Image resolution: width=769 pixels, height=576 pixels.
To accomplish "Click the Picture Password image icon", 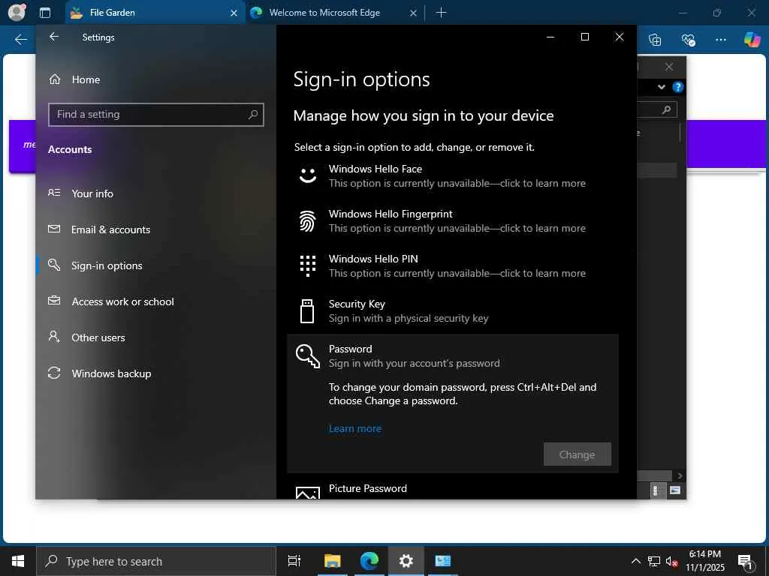I will (308, 492).
